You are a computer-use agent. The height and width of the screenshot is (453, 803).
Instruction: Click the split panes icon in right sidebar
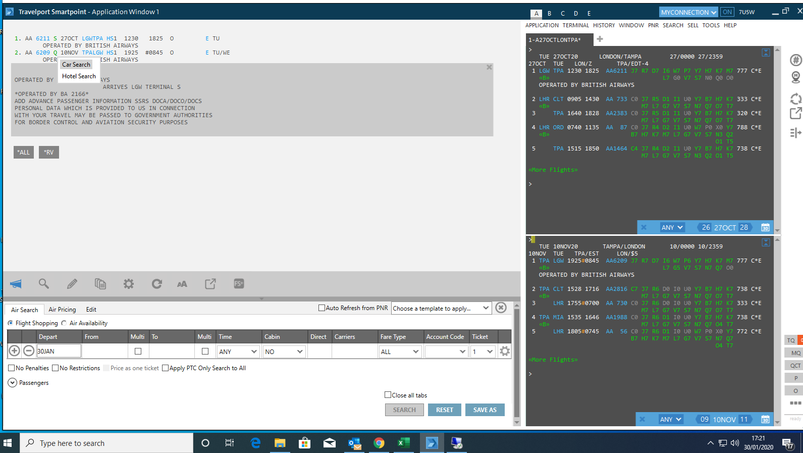click(x=795, y=133)
